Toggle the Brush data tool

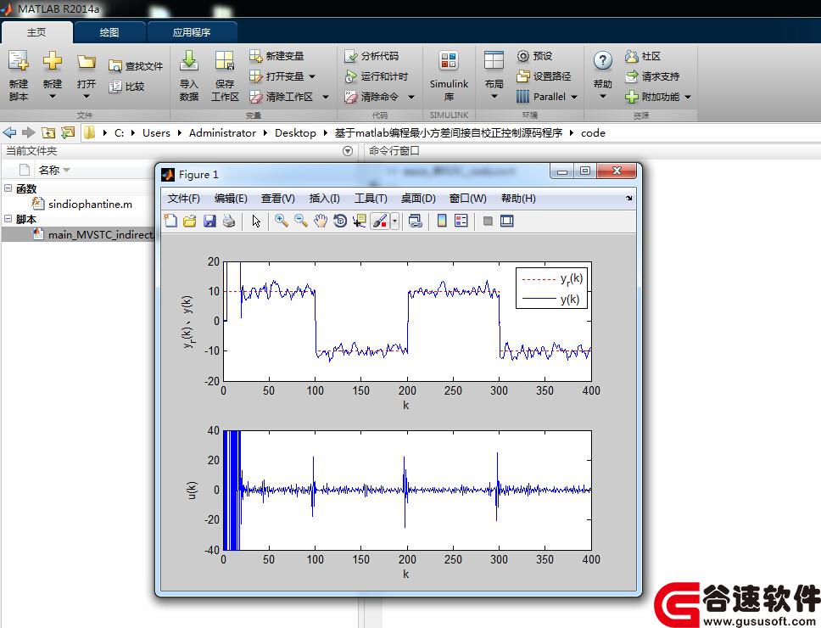coord(380,221)
